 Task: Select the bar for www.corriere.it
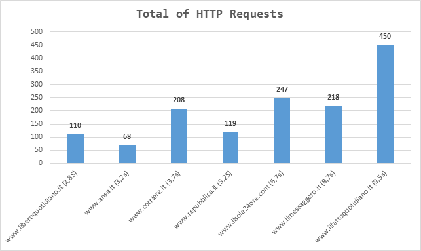(179, 136)
